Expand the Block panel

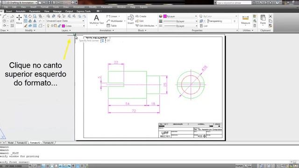coord(142,30)
